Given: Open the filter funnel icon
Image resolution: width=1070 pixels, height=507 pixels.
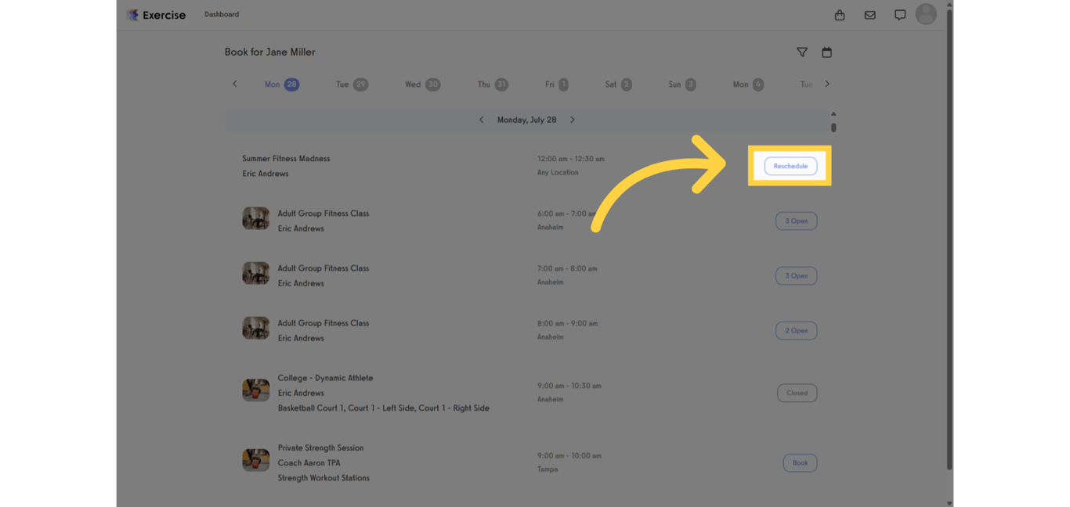Looking at the screenshot, I should tap(802, 52).
